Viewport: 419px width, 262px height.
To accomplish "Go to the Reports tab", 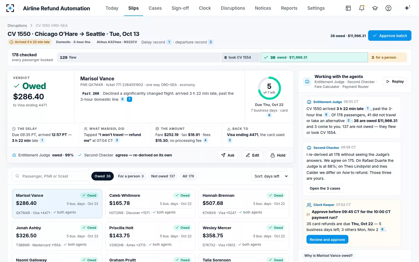I will click(289, 8).
